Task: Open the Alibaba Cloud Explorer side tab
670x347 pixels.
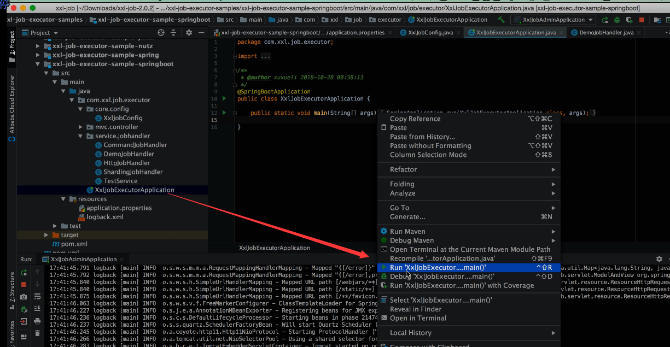Action: 11,108
